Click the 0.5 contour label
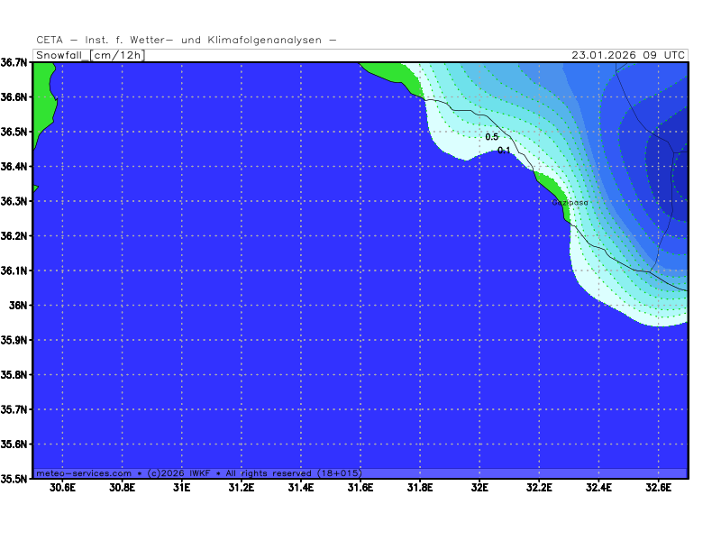Image resolution: width=721 pixels, height=541 pixels. pyautogui.click(x=491, y=137)
